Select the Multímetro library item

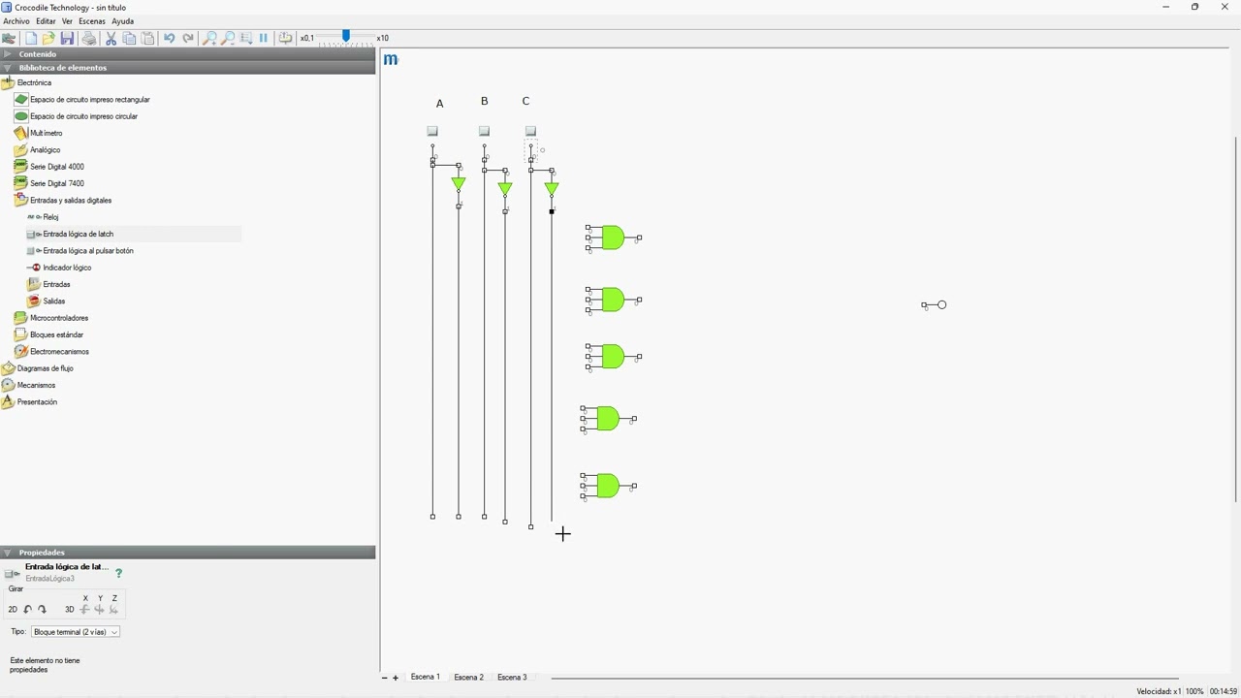(x=39, y=133)
